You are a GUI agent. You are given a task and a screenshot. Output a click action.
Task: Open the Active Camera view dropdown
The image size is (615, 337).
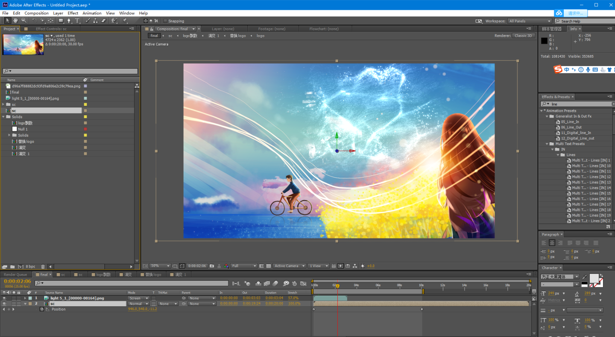(x=290, y=266)
